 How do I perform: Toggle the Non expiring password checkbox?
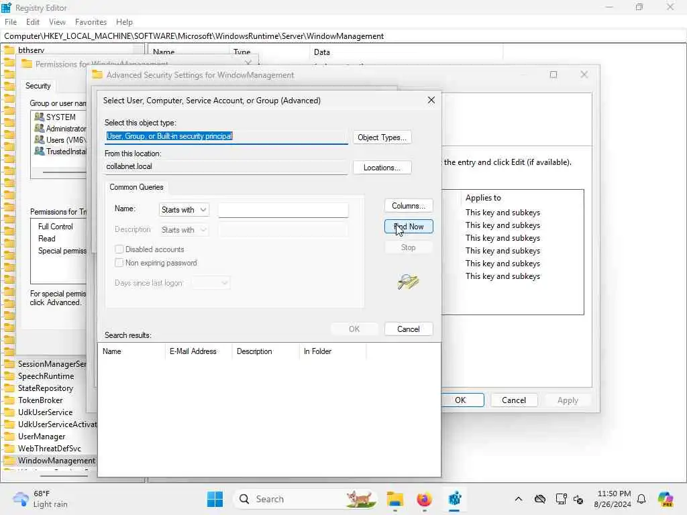[119, 263]
